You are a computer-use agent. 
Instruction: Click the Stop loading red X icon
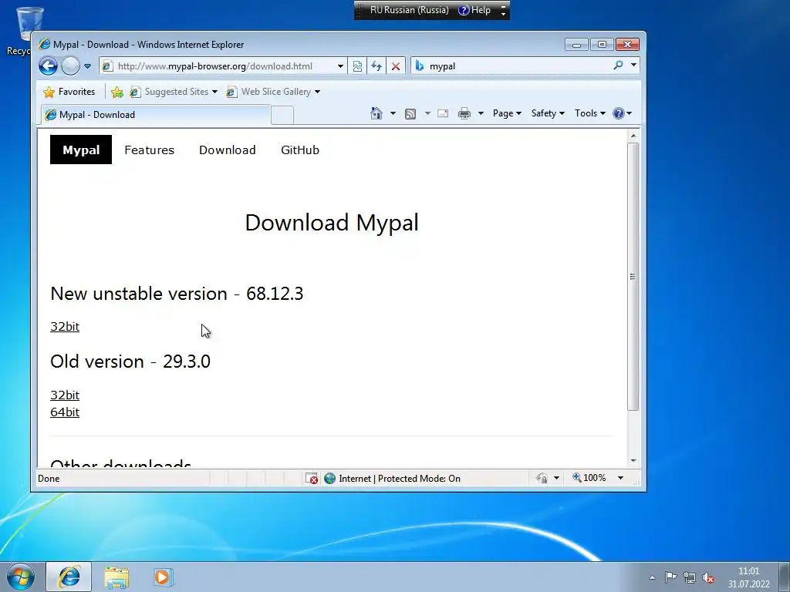click(396, 66)
